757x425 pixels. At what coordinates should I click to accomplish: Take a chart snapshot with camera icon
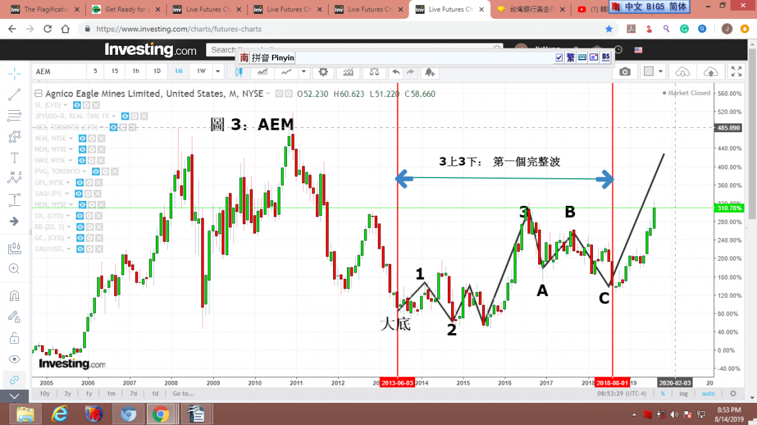point(625,72)
